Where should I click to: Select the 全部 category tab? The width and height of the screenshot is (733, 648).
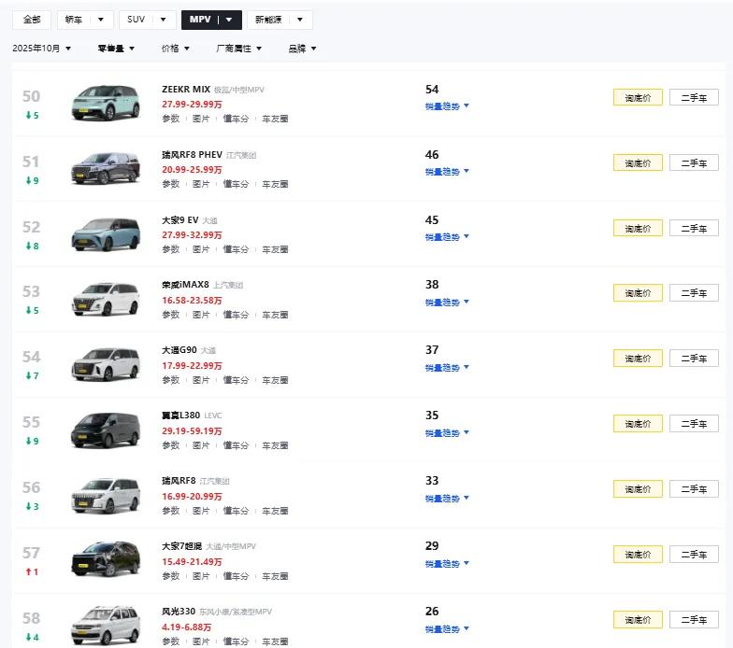click(32, 20)
